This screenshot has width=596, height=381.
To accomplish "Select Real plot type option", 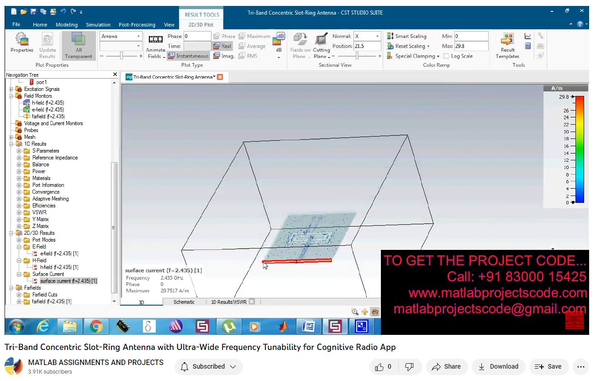I will pyautogui.click(x=222, y=46).
